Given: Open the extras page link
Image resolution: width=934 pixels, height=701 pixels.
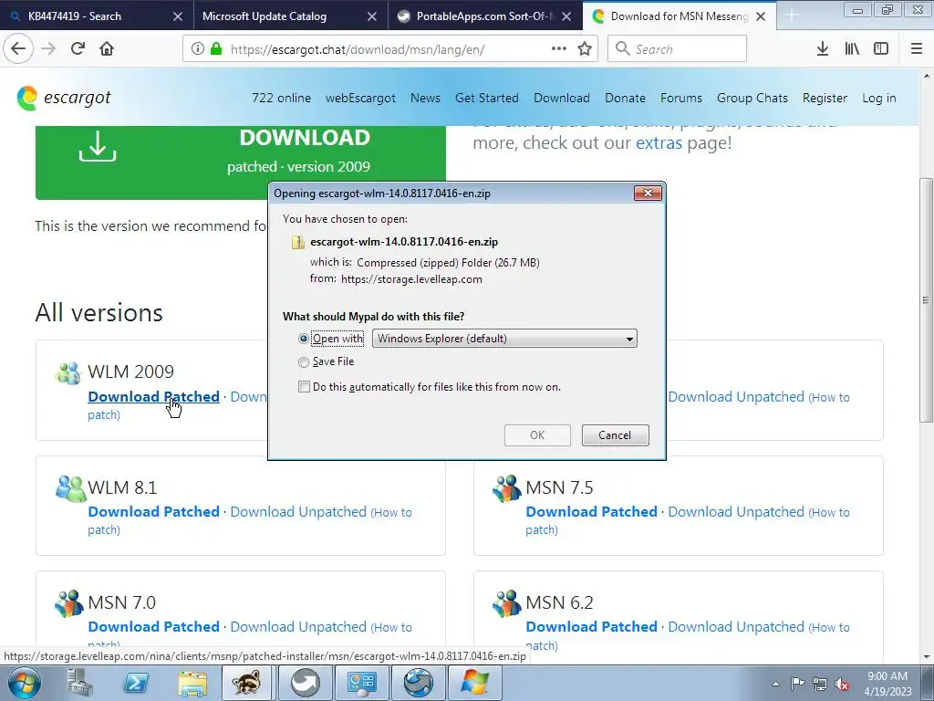Looking at the screenshot, I should [x=659, y=143].
